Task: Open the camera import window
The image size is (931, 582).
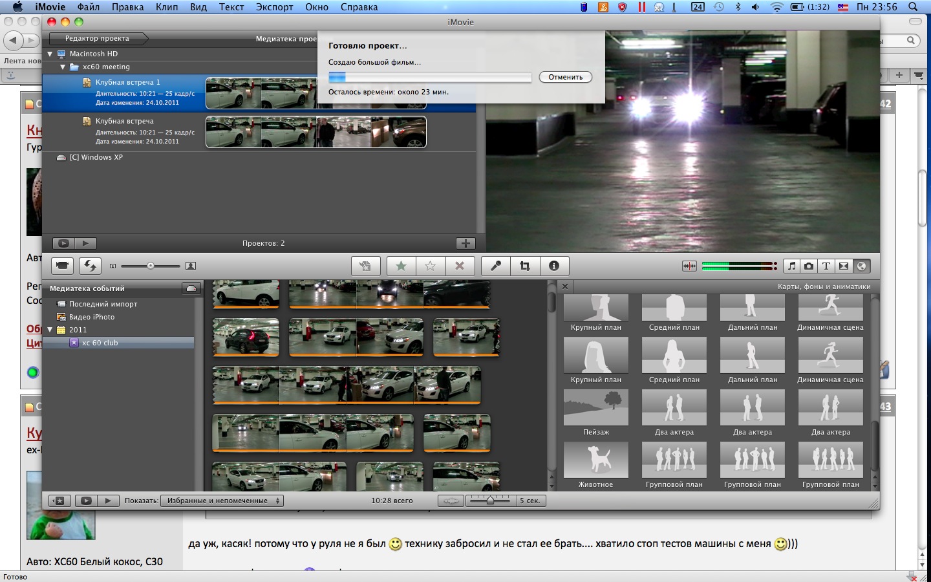Action: (x=62, y=266)
